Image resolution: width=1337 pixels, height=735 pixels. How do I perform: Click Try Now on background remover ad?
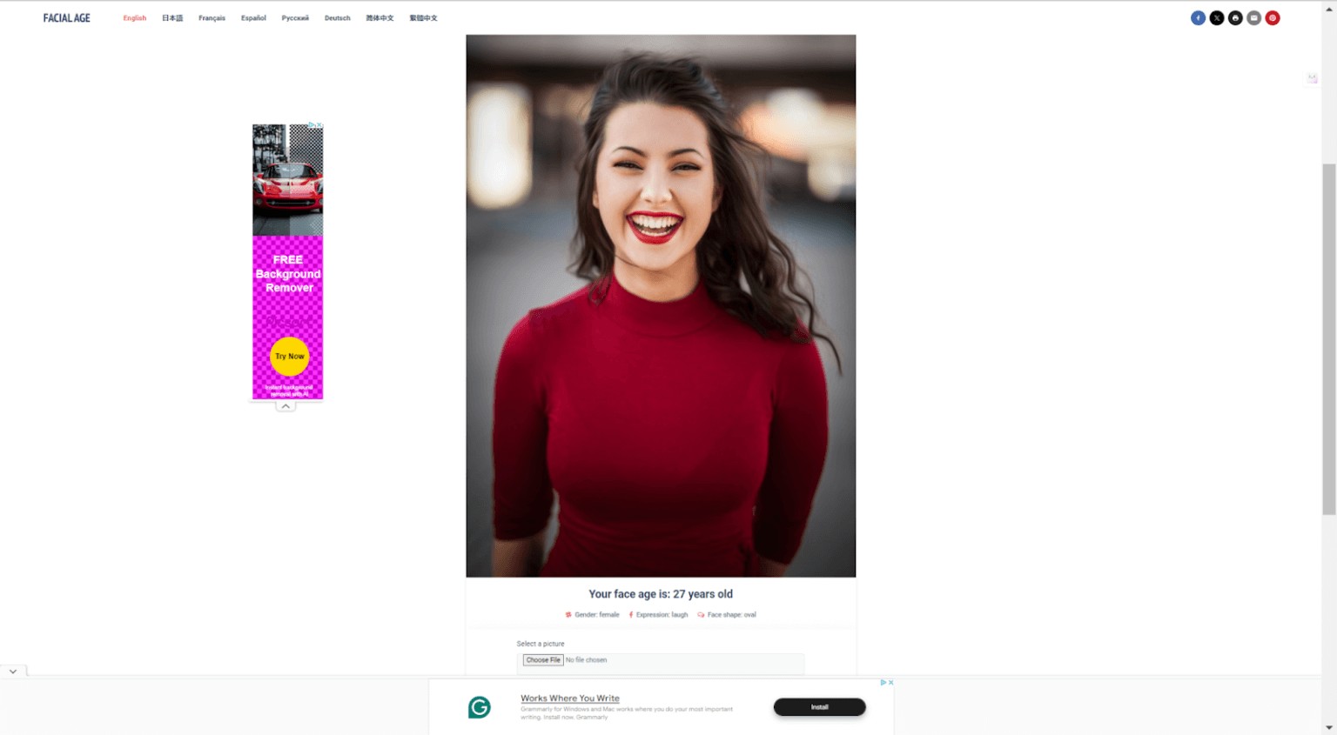[289, 357]
